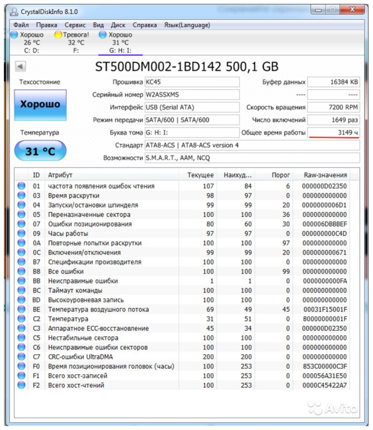Select attribute text Часы работы
Viewport: 373px width, 430px height.
tap(68, 233)
